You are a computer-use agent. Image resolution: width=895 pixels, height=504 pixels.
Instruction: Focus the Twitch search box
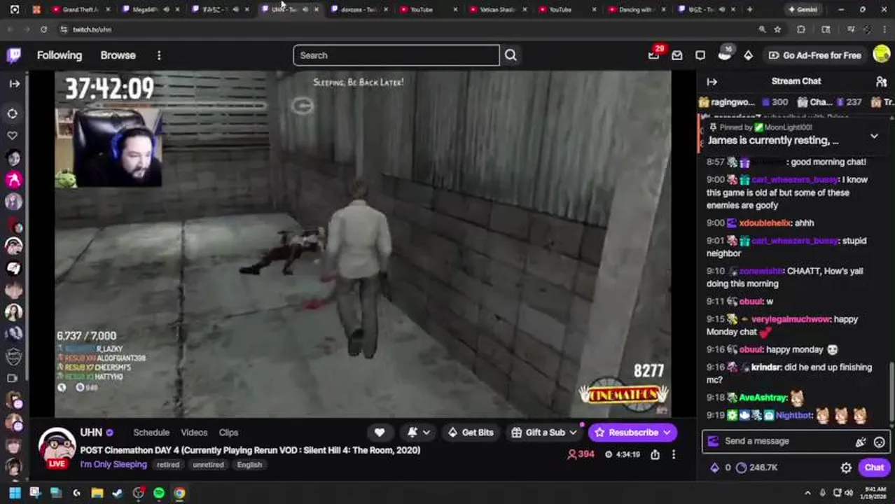tap(396, 55)
